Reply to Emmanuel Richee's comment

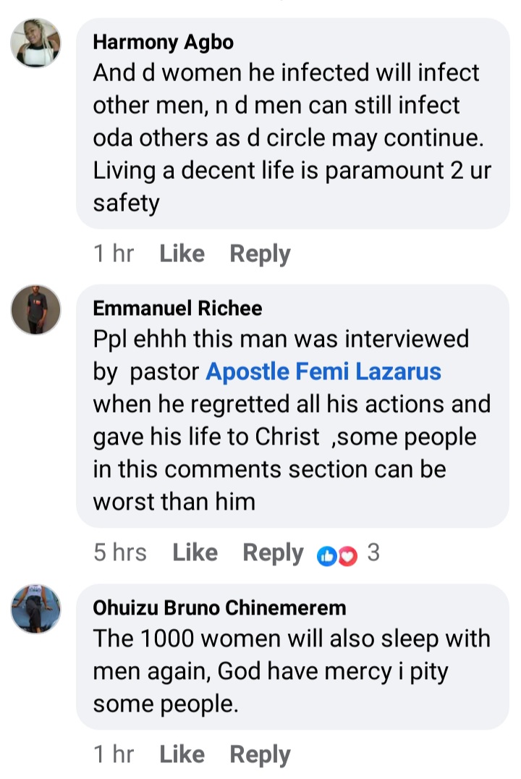pos(273,554)
